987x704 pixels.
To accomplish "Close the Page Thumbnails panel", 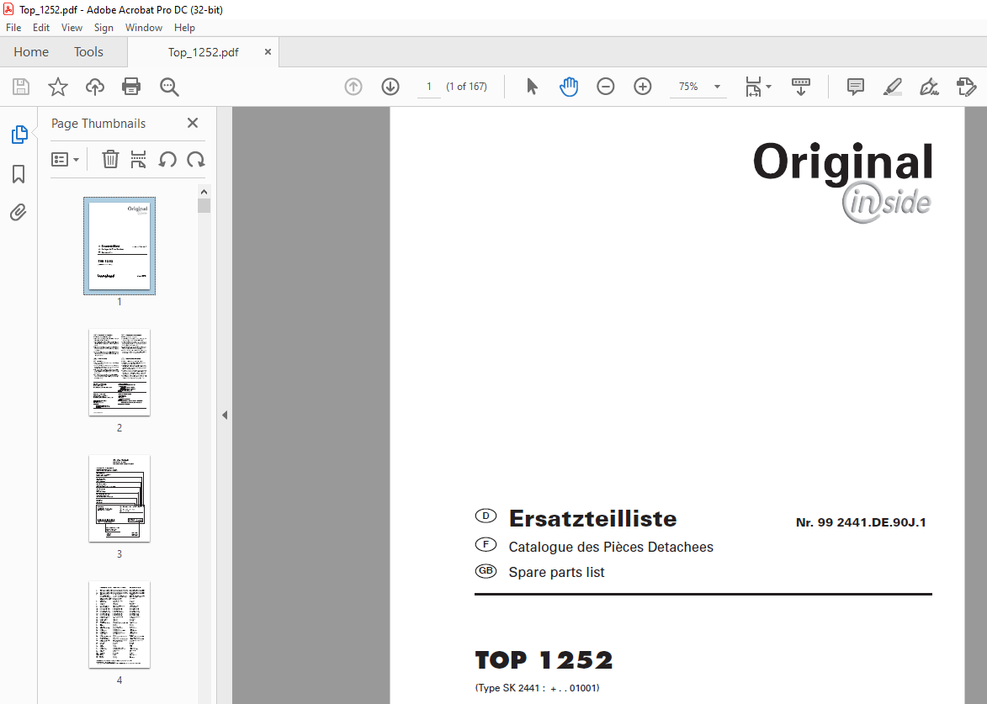I will tap(193, 124).
